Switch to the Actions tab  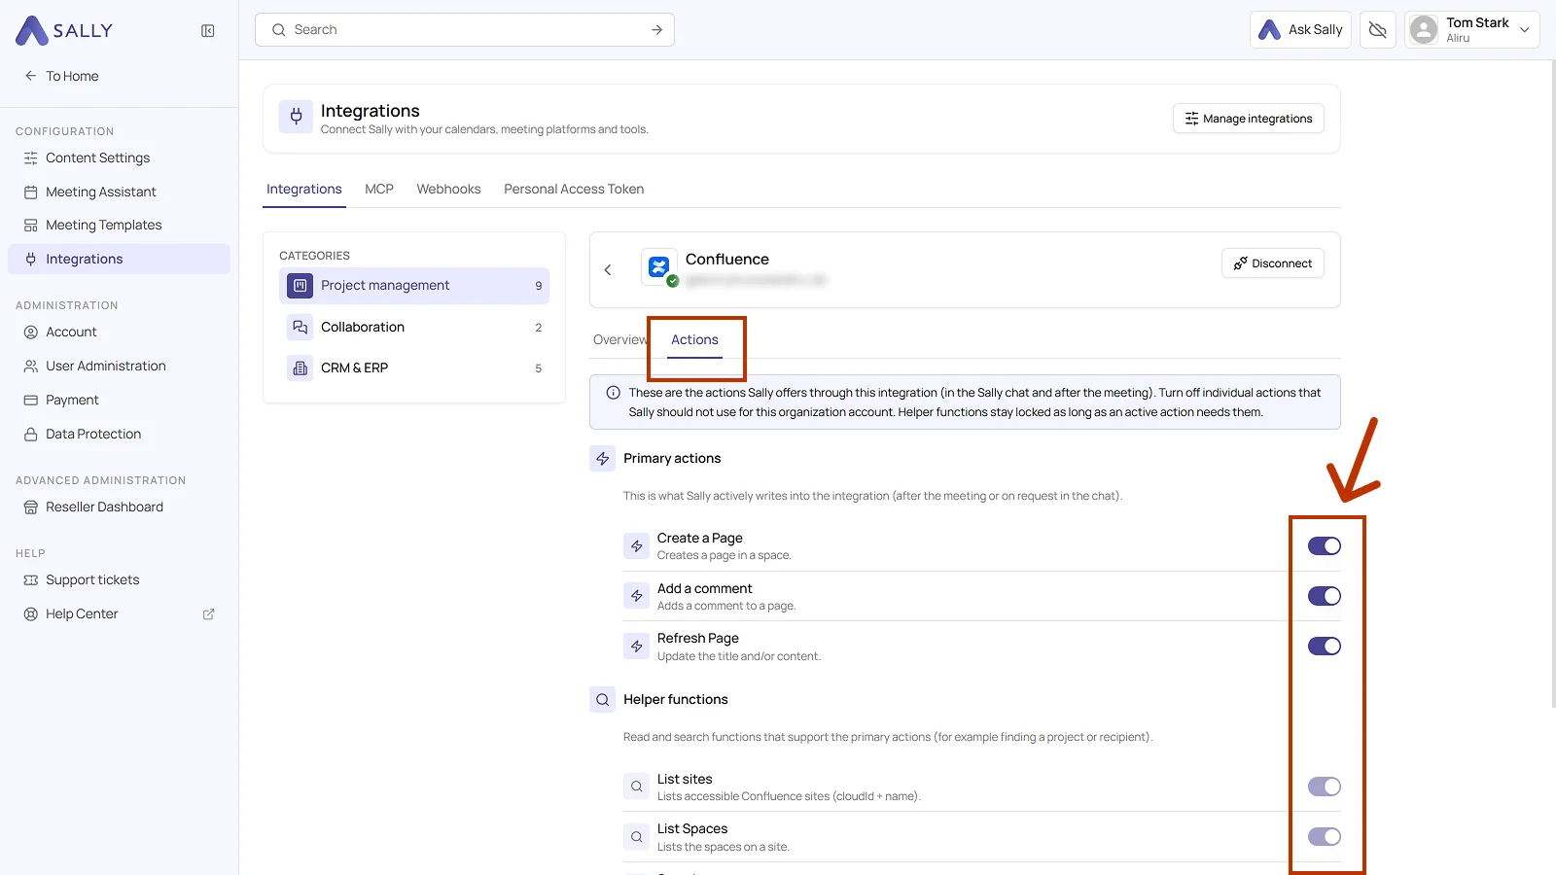[x=694, y=340]
